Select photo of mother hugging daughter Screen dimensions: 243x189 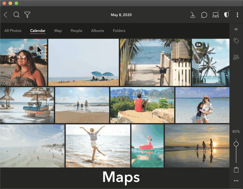202,105
